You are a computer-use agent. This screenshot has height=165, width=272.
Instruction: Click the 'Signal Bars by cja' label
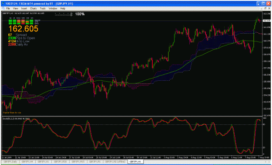click(12, 113)
